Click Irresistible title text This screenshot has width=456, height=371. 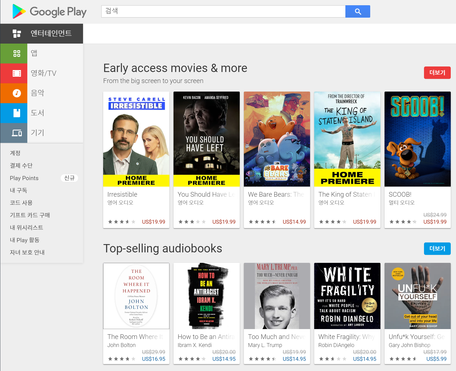pos(122,194)
